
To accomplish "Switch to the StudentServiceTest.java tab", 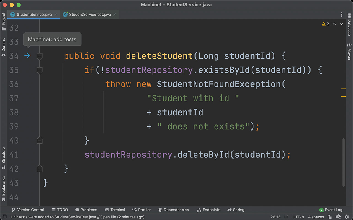I will (90, 15).
